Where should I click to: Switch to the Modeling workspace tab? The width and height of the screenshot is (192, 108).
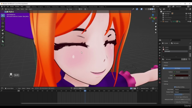tap(34, 7)
